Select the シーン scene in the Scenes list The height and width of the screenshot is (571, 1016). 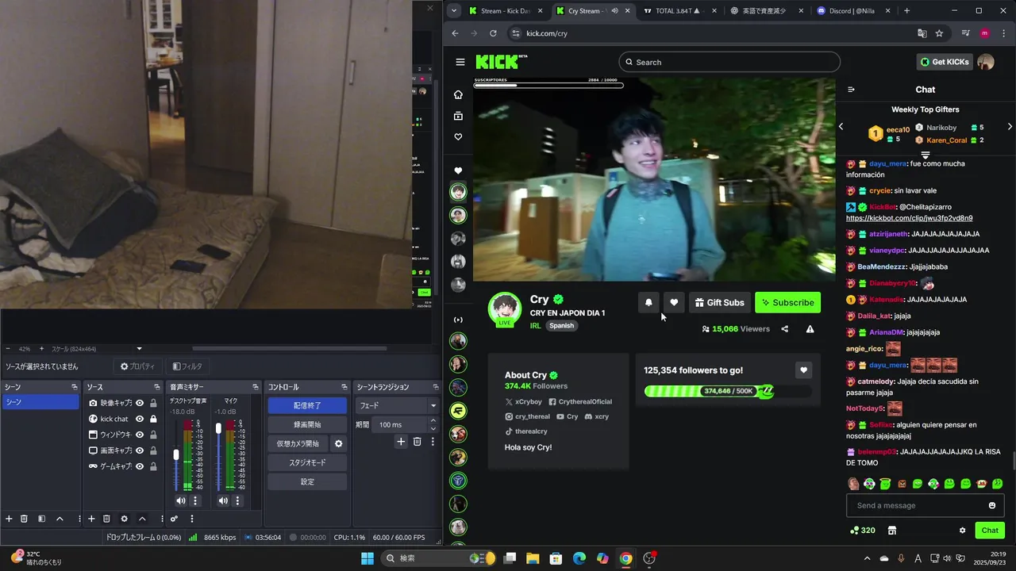(40, 402)
